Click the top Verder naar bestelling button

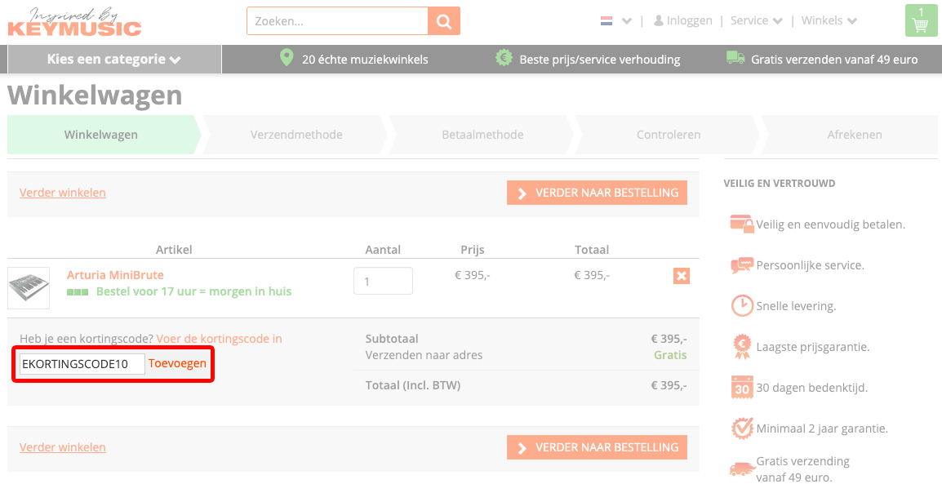(597, 193)
